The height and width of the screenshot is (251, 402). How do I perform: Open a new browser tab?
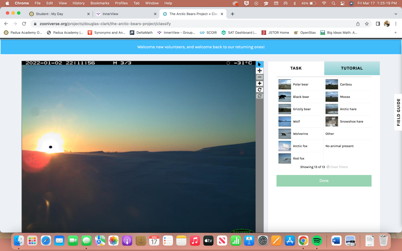[x=232, y=14]
